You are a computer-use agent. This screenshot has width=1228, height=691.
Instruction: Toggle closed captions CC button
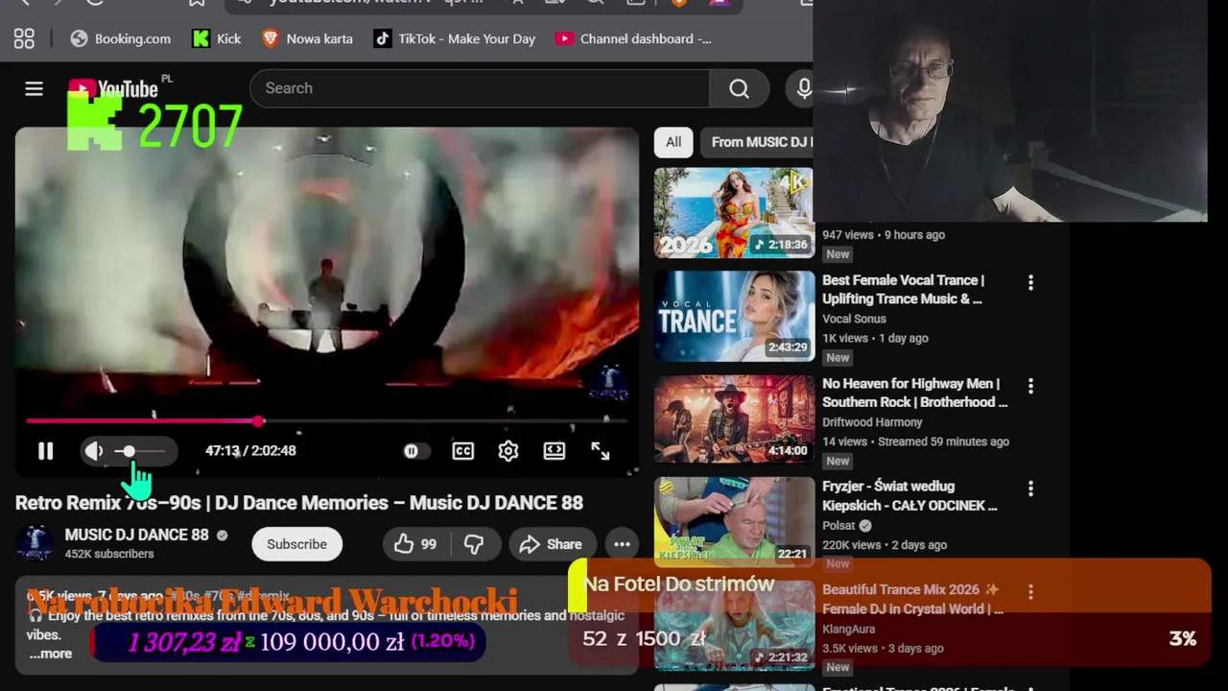coord(462,451)
